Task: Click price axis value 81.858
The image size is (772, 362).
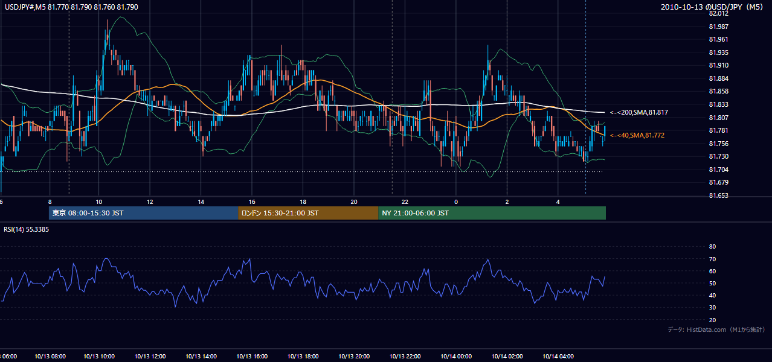Action: click(x=718, y=91)
